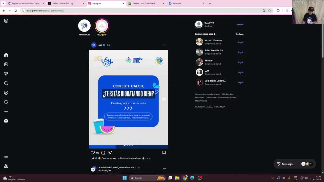Follow Joel Frank Contre...

(x=240, y=83)
